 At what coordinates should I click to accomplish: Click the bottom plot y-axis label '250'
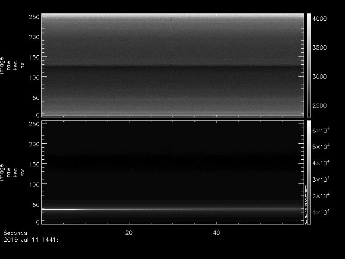[x=34, y=124]
